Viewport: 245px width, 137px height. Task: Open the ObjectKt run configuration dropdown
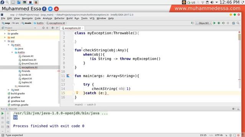pyautogui.click(x=204, y=23)
